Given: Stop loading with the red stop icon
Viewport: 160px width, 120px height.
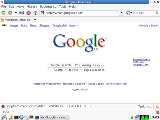Looking at the screenshot, I should [x=28, y=13].
